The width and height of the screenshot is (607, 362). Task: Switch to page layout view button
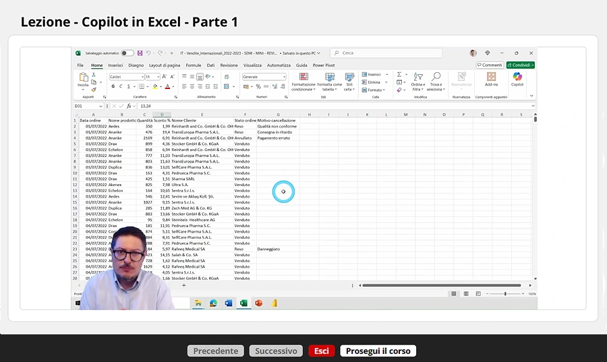point(465,294)
